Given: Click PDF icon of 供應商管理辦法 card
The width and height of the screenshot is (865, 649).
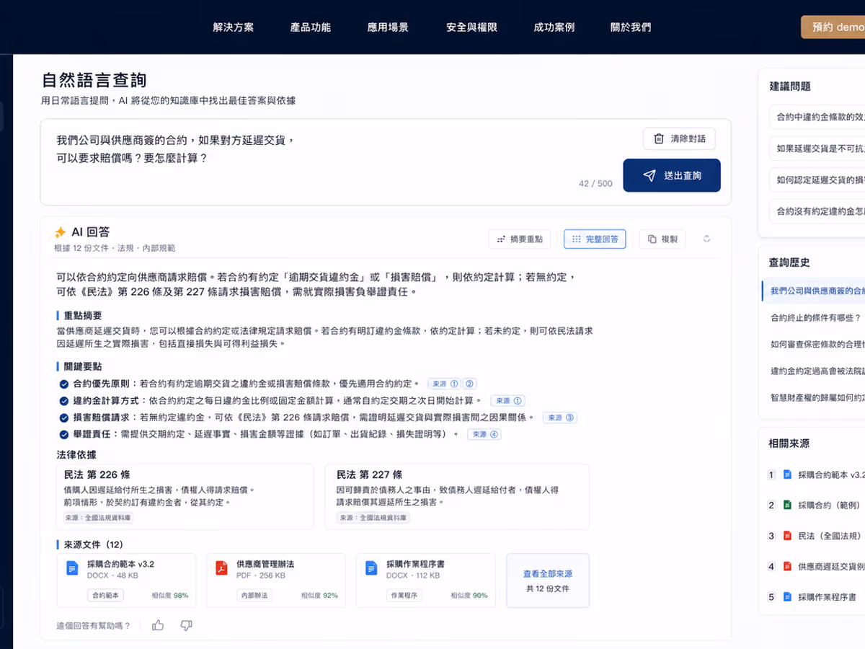Looking at the screenshot, I should pos(221,568).
